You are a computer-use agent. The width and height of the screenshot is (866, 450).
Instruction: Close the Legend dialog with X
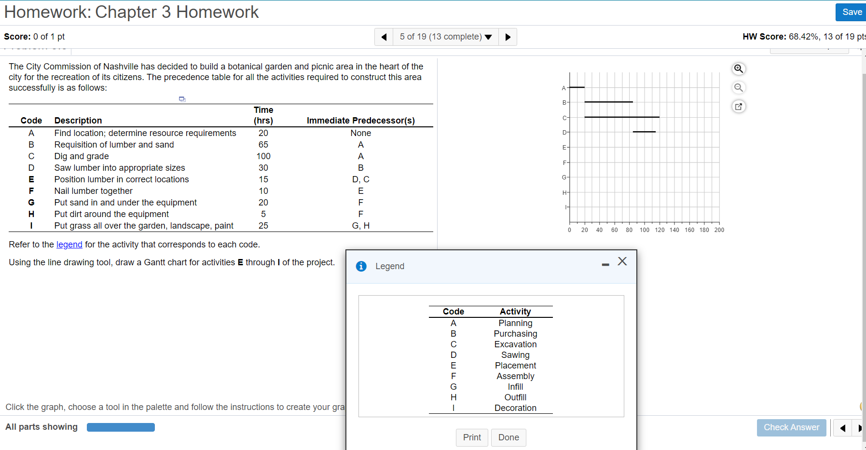click(x=622, y=261)
